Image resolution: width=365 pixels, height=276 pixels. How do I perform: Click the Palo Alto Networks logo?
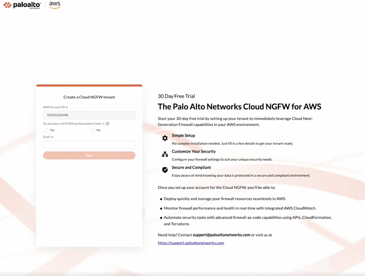tap(22, 5)
